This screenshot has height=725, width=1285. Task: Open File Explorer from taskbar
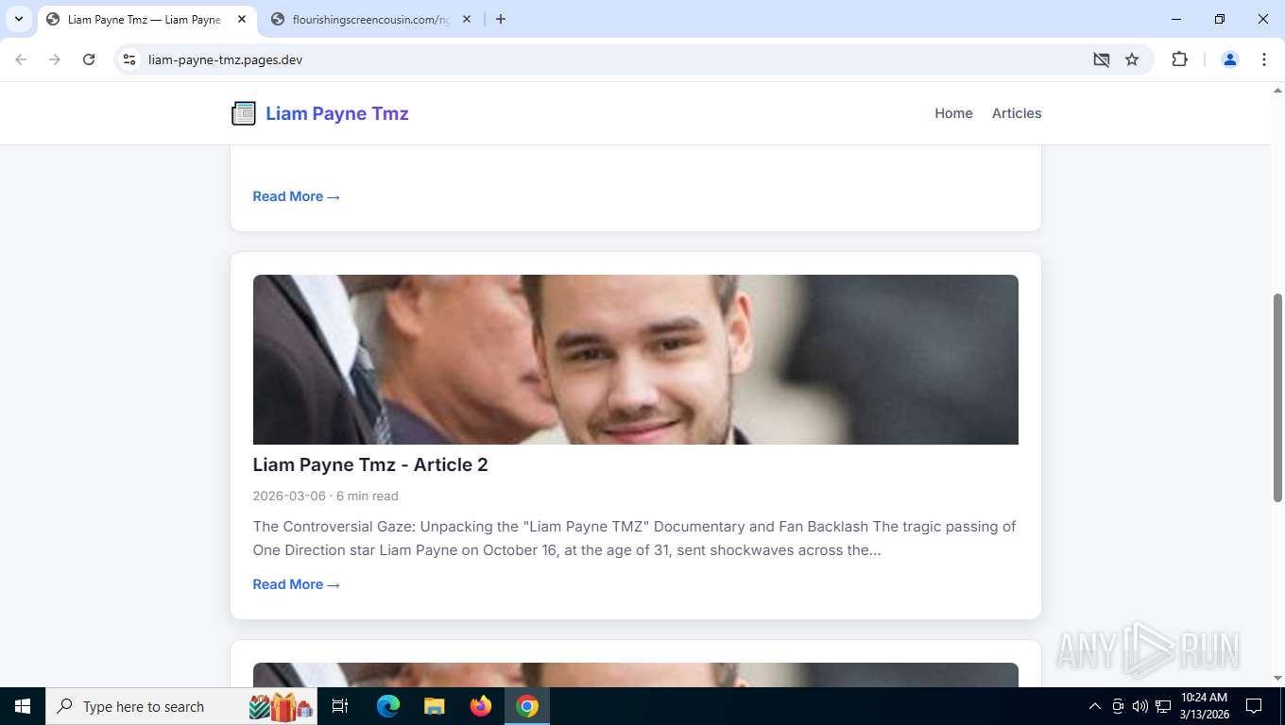pyautogui.click(x=434, y=706)
